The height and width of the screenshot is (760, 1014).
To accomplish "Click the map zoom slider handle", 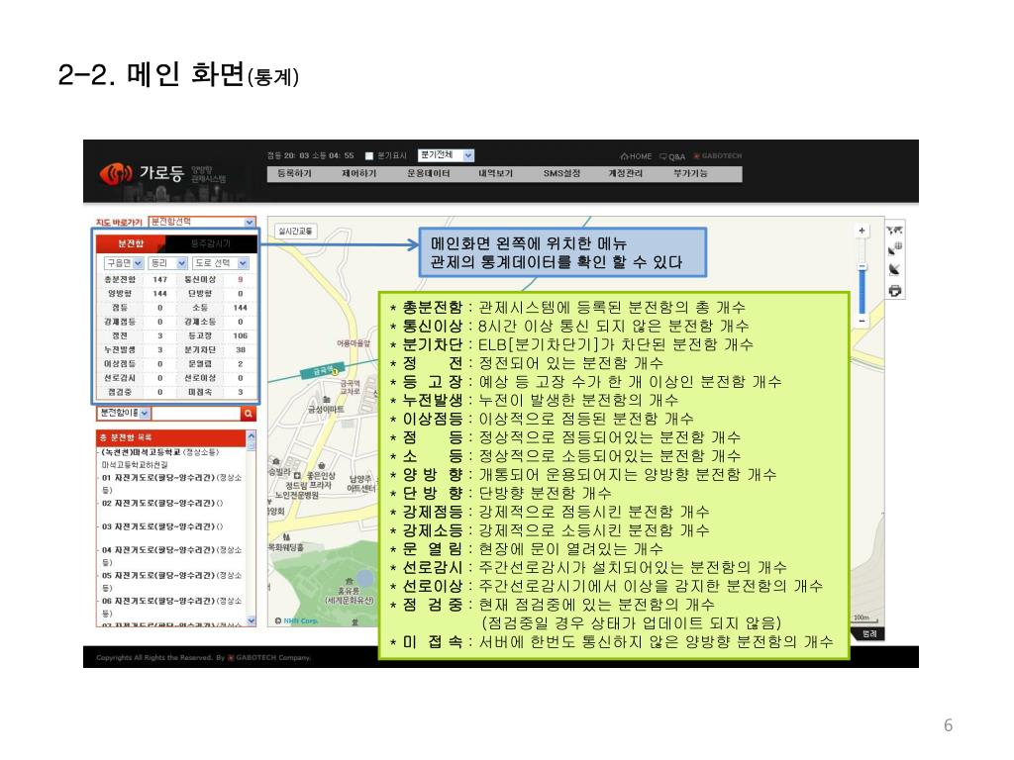I will point(862,267).
